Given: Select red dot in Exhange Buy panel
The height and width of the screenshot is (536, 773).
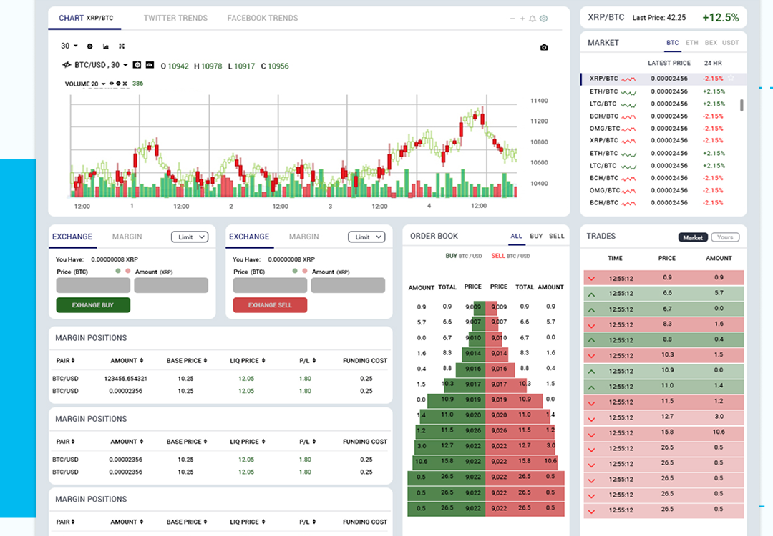Looking at the screenshot, I should (x=127, y=271).
